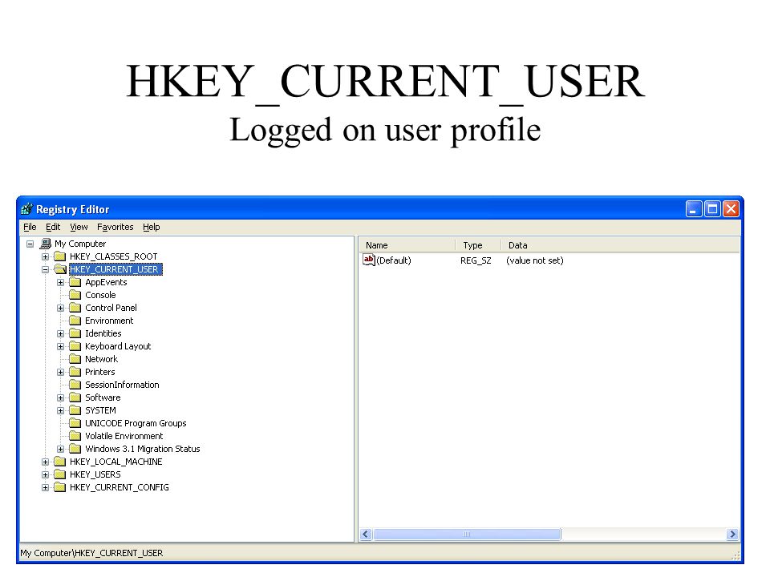Click the Identities folder icon
This screenshot has width=770, height=577.
coord(75,333)
